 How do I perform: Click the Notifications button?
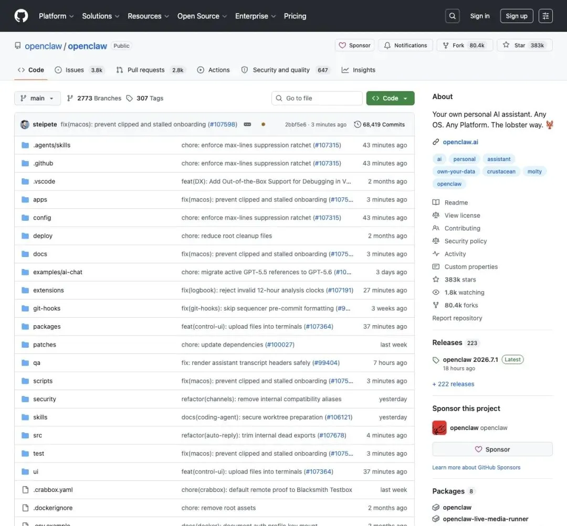pos(405,45)
